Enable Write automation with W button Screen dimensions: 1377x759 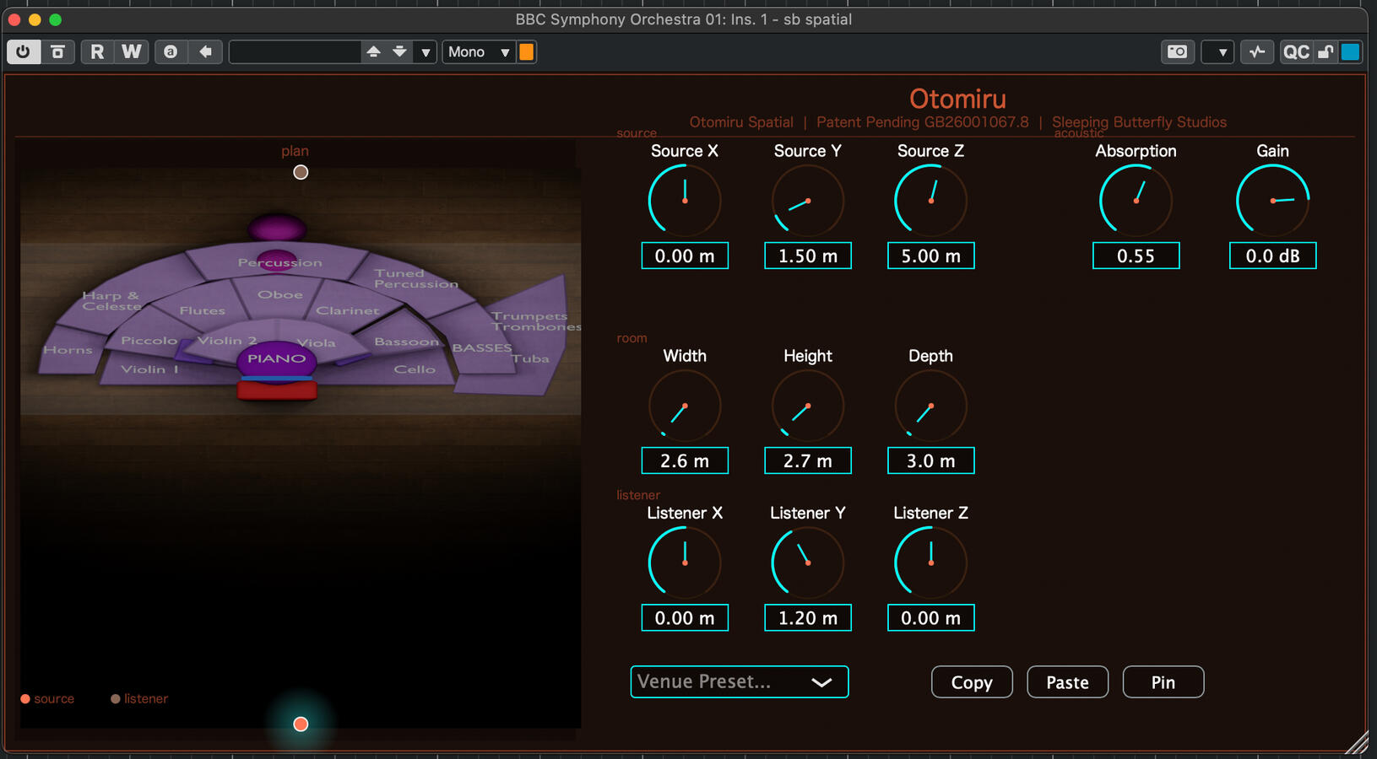132,51
